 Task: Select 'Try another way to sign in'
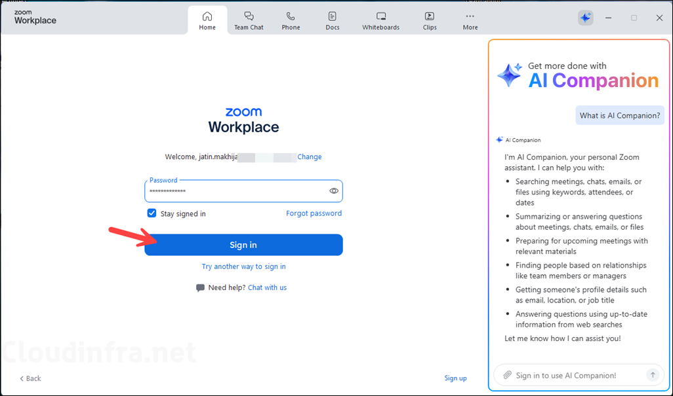(x=243, y=266)
